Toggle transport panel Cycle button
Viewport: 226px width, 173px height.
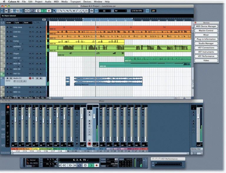click(x=79, y=165)
